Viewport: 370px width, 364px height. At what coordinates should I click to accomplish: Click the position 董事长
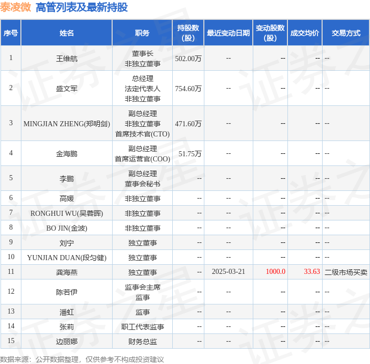click(143, 54)
